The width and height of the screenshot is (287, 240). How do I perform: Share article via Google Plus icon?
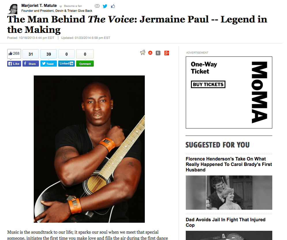pyautogui.click(x=166, y=53)
